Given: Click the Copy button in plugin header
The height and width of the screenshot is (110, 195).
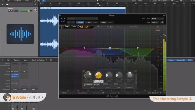Looking at the screenshot, I should pos(88,22).
